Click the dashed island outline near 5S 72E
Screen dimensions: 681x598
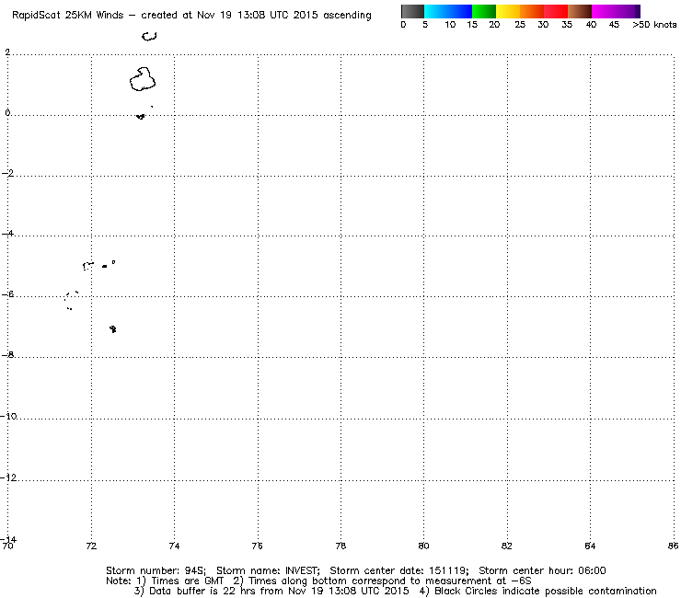coord(87,266)
